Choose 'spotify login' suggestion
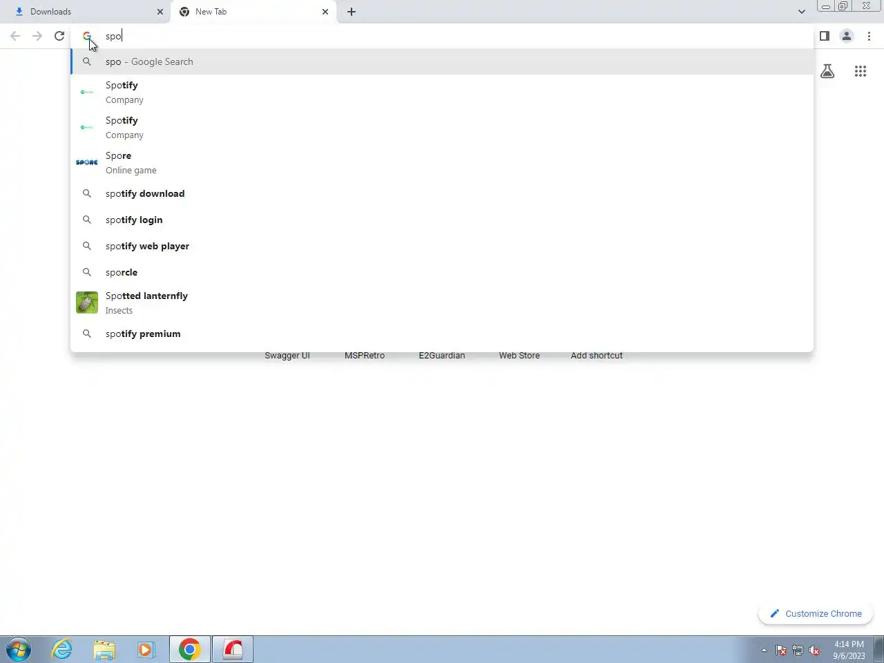884x663 pixels. pyautogui.click(x=442, y=220)
